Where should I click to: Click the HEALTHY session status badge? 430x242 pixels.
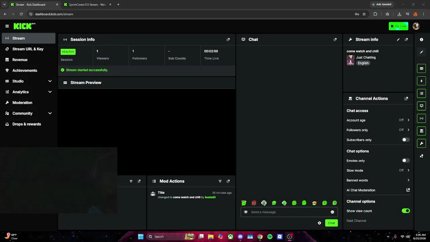(x=68, y=52)
